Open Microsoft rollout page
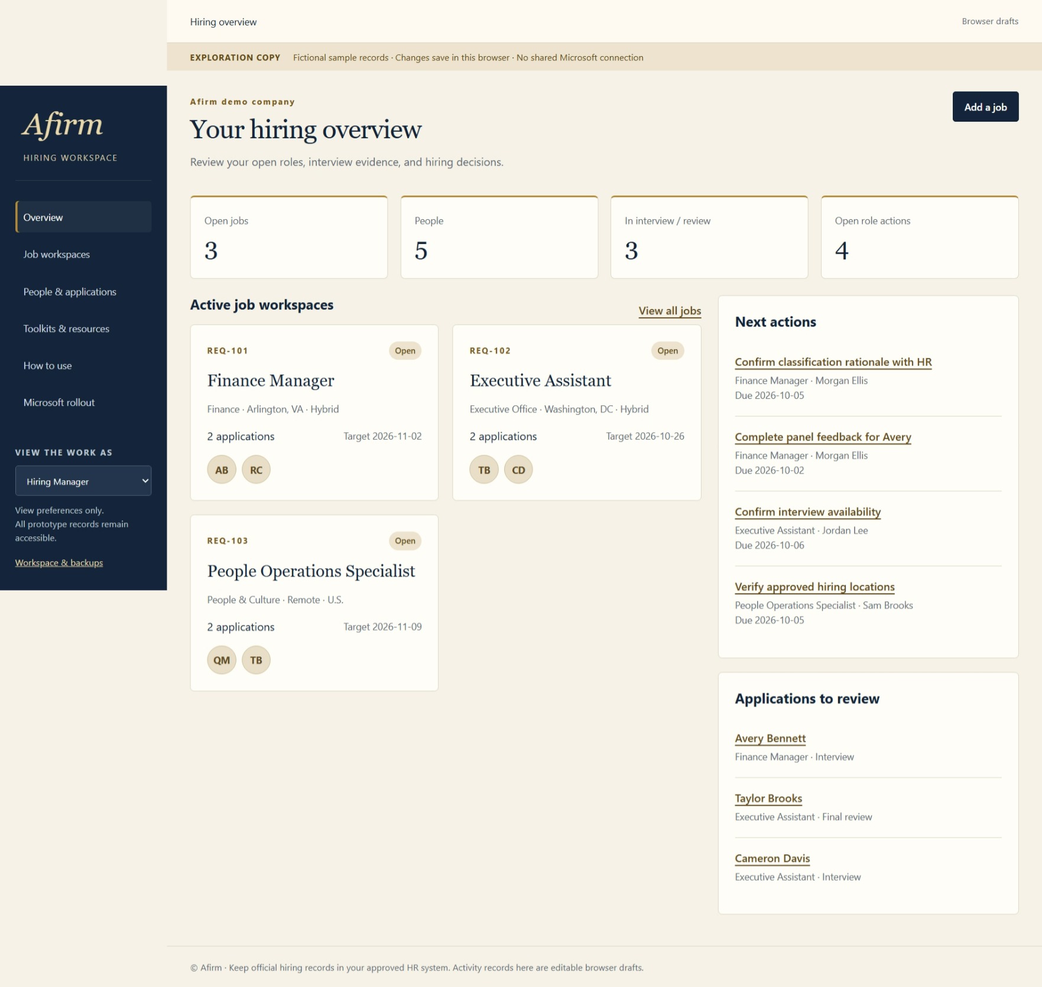 [83, 402]
